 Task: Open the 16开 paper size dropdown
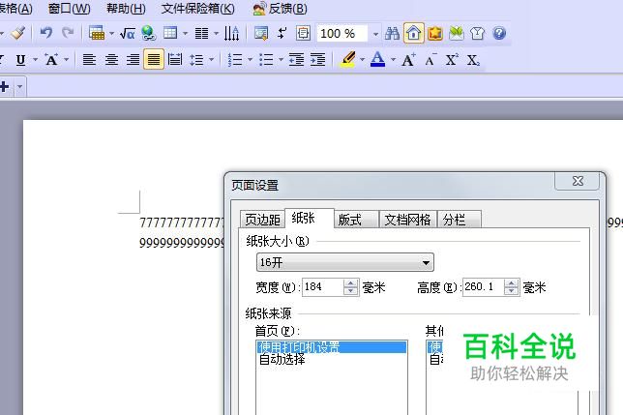[344, 262]
